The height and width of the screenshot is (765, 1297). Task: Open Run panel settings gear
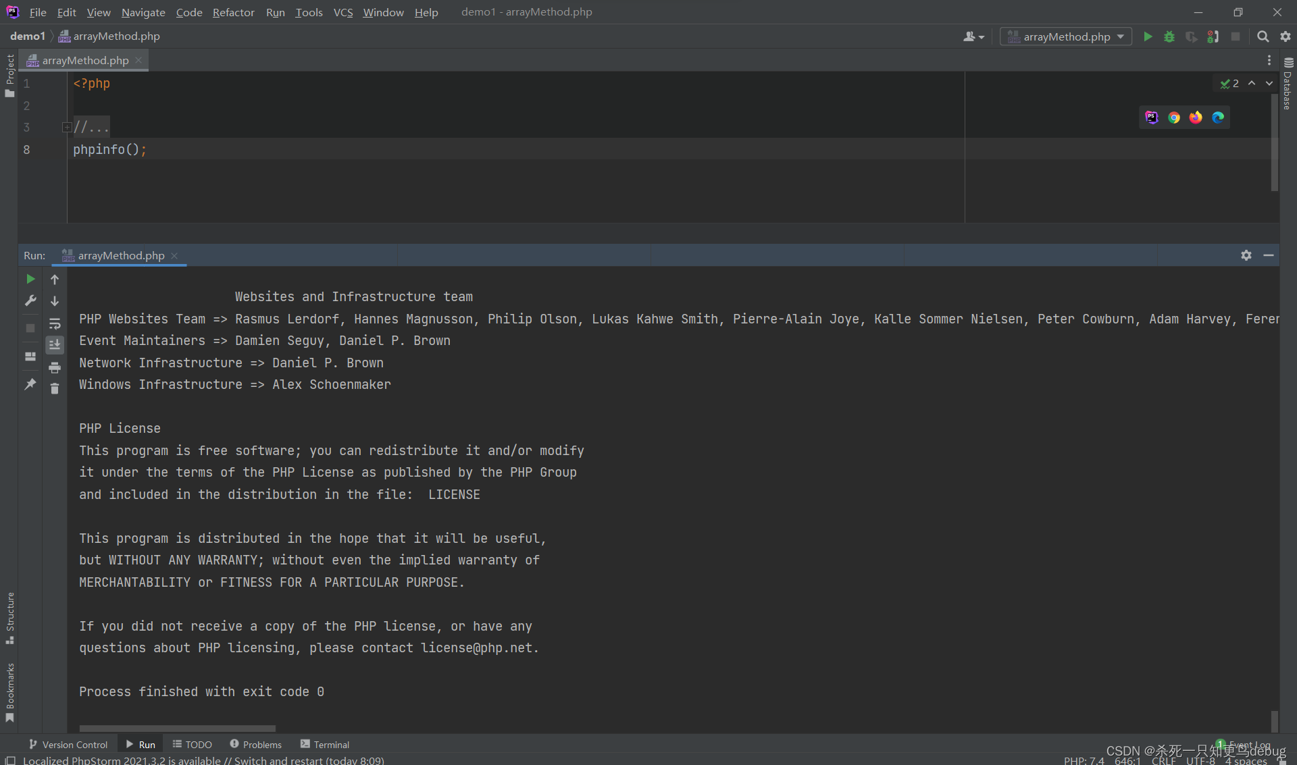[x=1246, y=255]
